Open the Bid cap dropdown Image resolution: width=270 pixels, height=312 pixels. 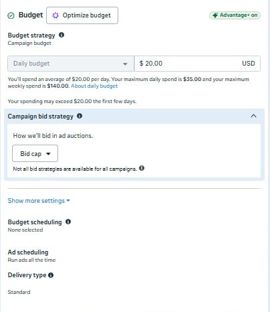35,153
